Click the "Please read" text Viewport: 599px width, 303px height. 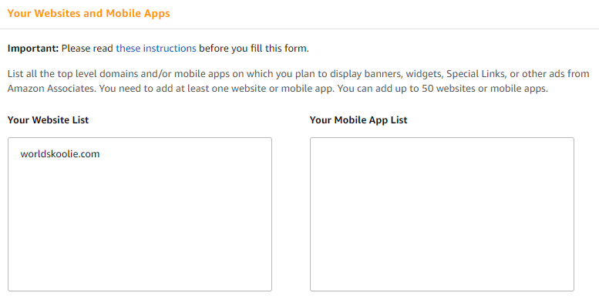pos(87,49)
